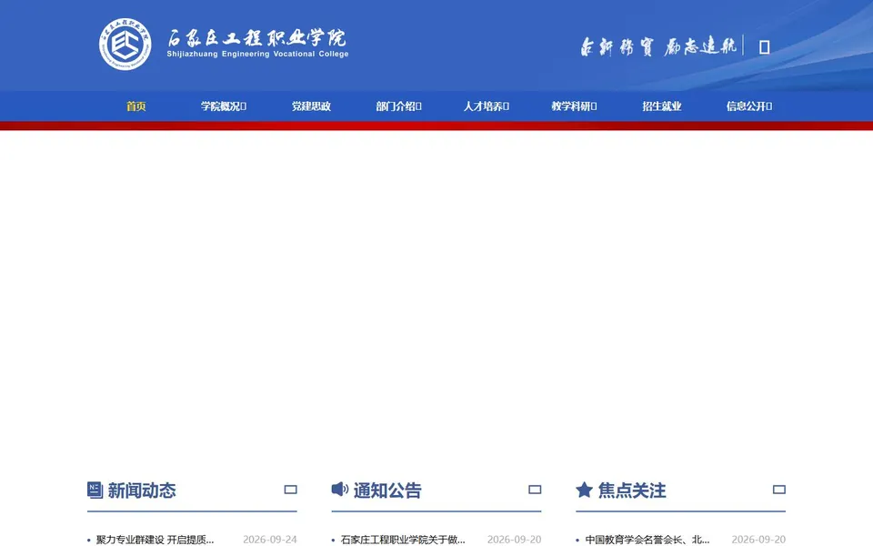Click the 通知公告 section heading

[387, 490]
